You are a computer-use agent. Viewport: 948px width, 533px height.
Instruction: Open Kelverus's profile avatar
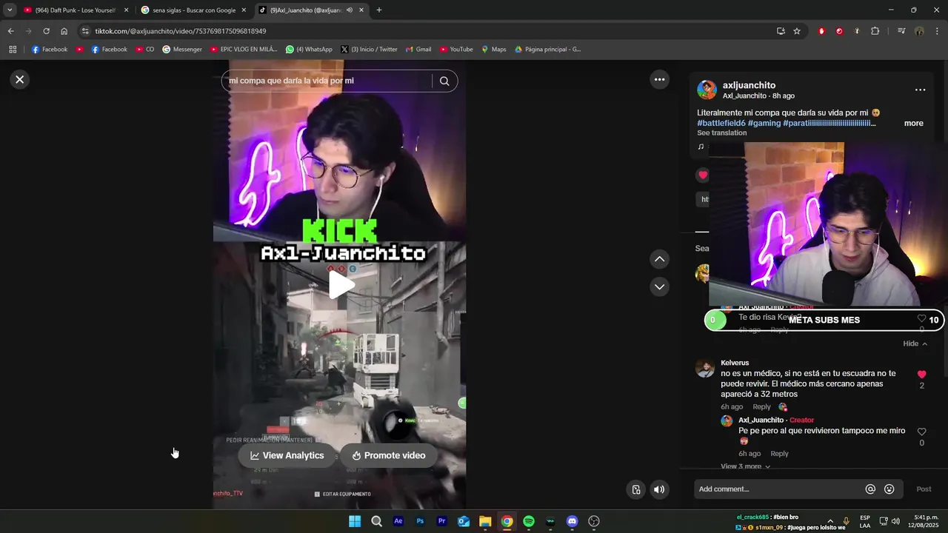pyautogui.click(x=705, y=369)
